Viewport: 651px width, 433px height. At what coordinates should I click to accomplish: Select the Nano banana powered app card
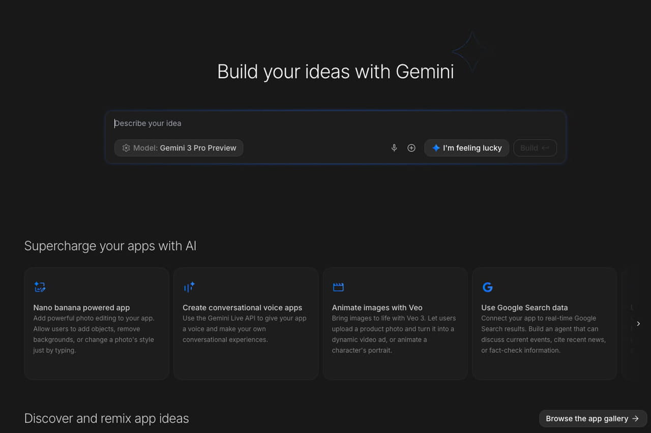pos(96,323)
